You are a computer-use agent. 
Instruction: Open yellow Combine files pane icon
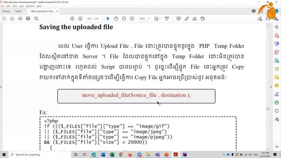pos(277,77)
